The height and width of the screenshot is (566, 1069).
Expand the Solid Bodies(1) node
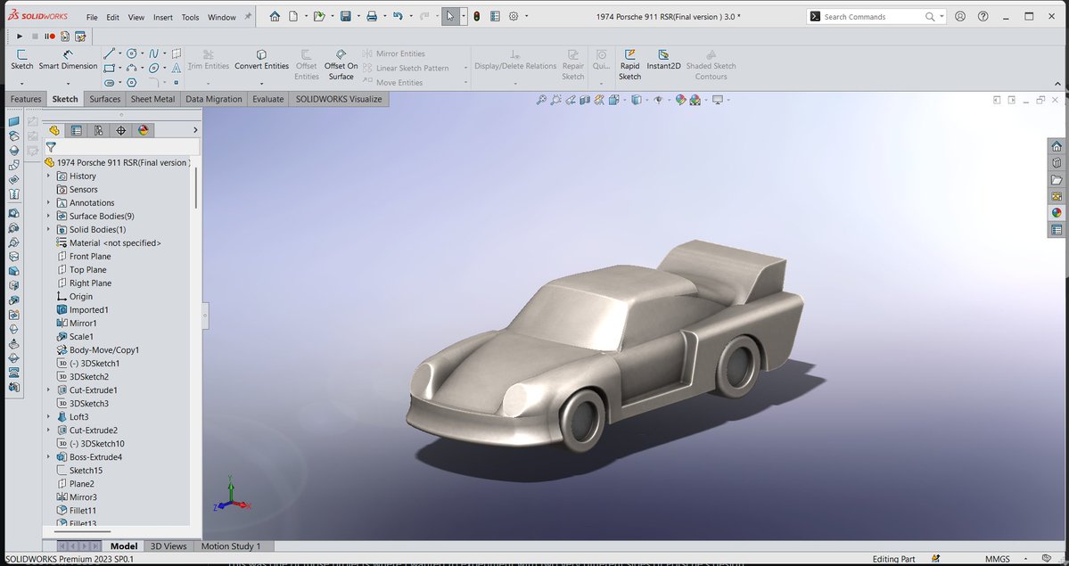(48, 229)
